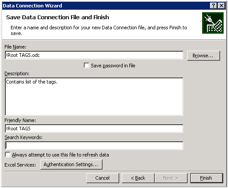Go to previous step with Back

tap(138, 178)
